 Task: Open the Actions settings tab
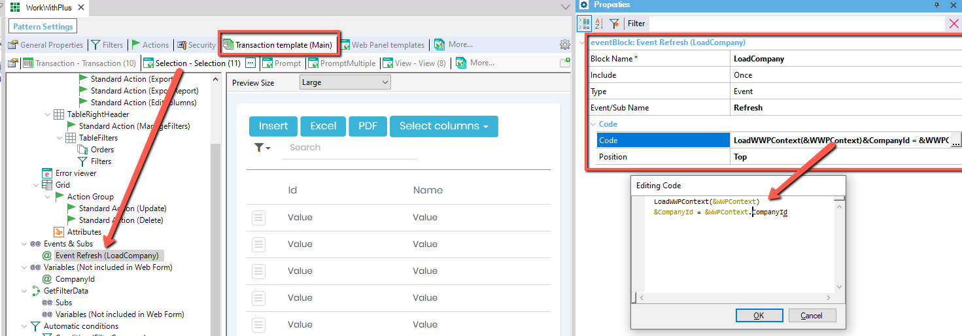point(150,45)
